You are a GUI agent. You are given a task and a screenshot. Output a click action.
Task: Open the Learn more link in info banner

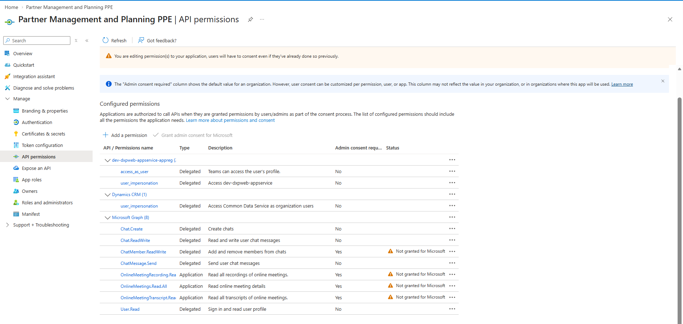(x=622, y=84)
